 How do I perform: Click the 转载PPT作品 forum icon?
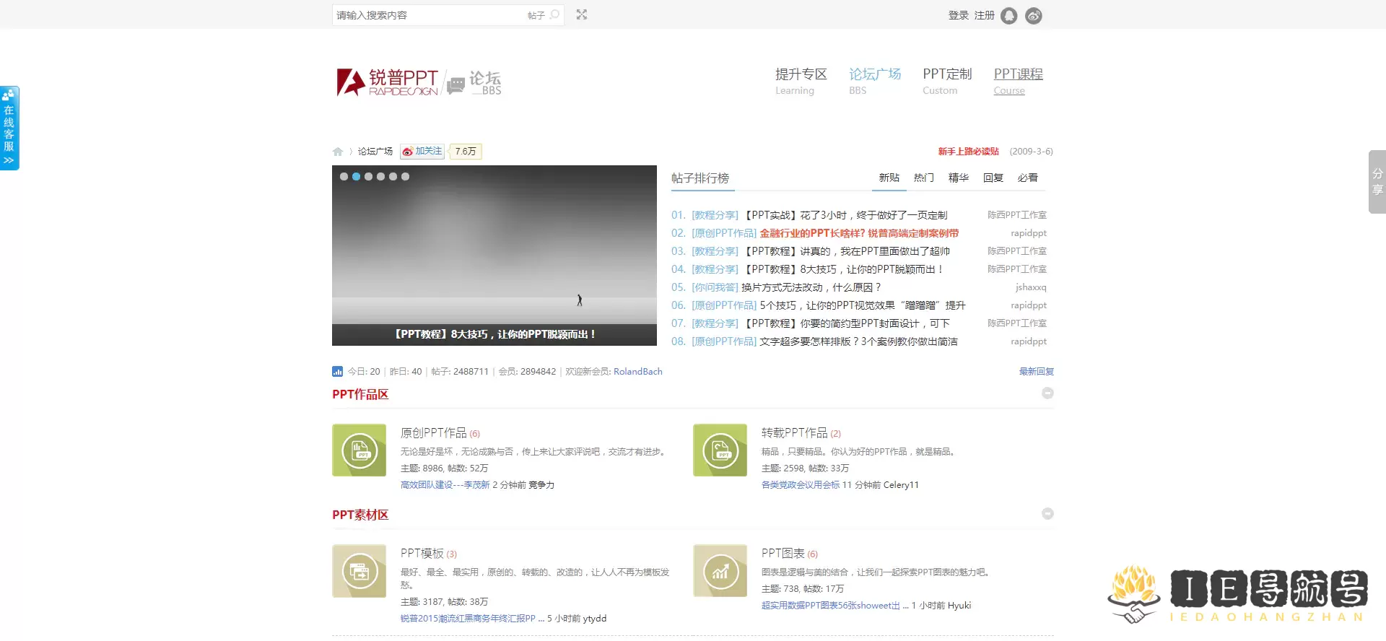pos(720,450)
